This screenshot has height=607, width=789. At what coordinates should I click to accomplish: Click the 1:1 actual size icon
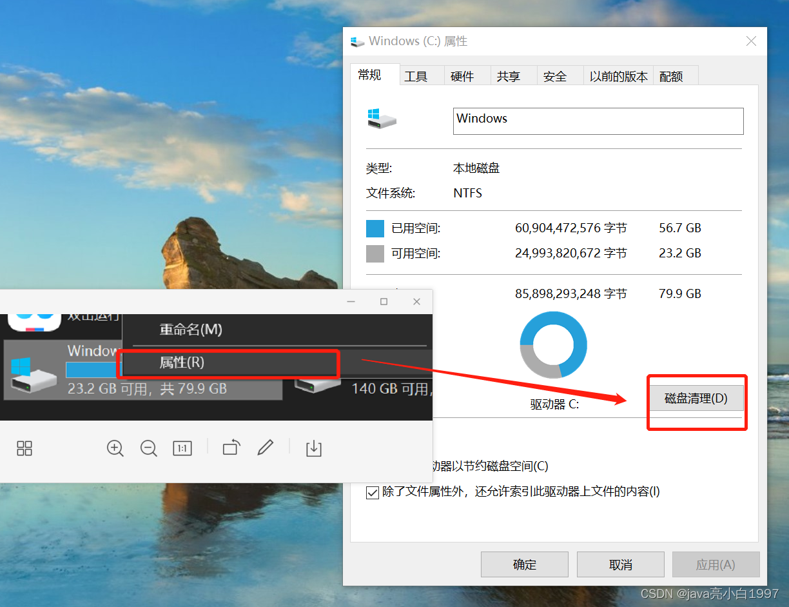[x=182, y=448]
